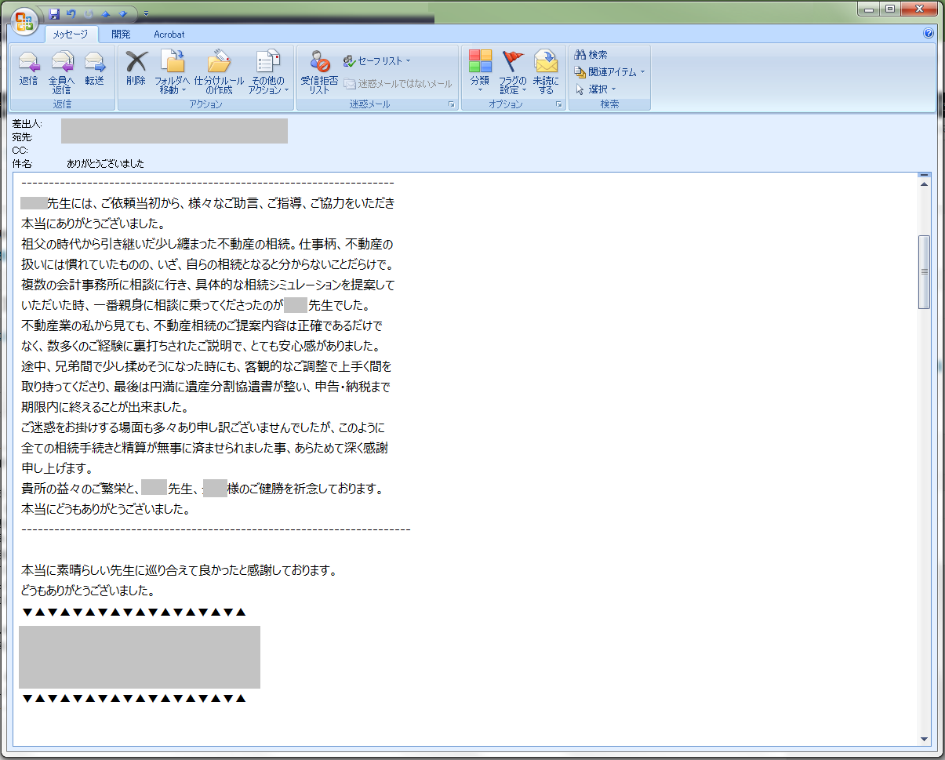Click the line starting 不動産業の私から見ても

(x=202, y=325)
